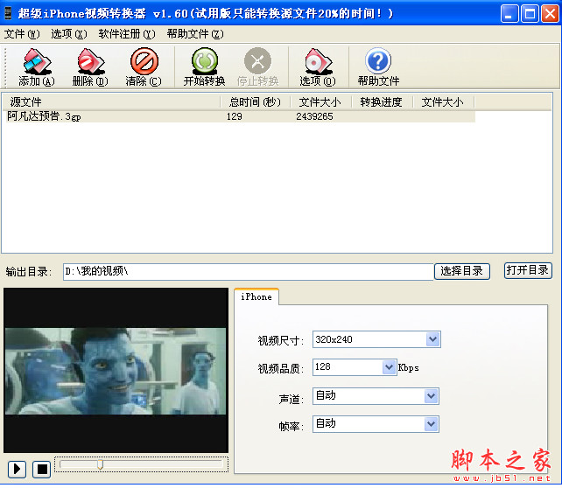Click the 删除(D) delete toolbar icon
Screen dimensions: 562x488
coord(90,67)
